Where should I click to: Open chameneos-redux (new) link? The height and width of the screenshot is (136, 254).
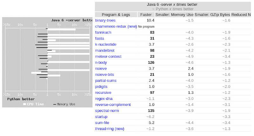pos(116,26)
